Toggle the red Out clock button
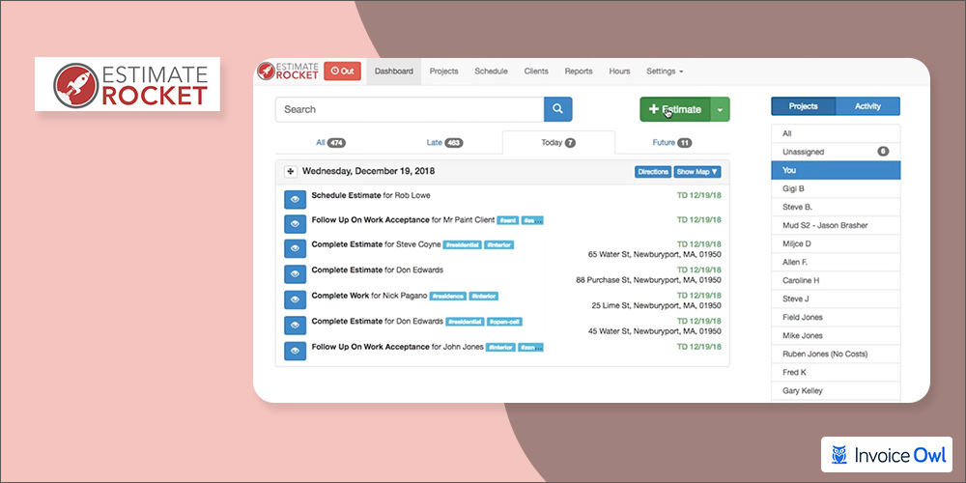966x483 pixels. click(341, 71)
